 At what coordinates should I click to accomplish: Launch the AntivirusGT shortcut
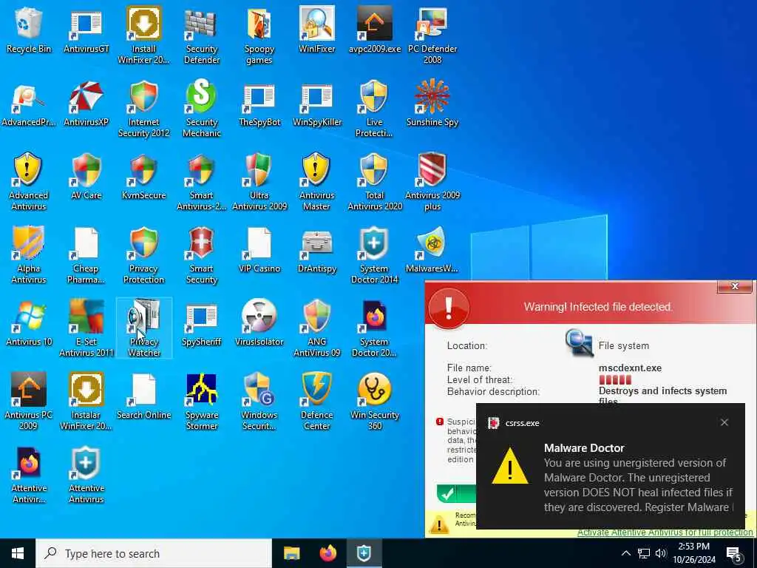(86, 30)
